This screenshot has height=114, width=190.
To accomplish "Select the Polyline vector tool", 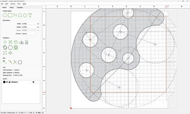I will tap(15, 15).
